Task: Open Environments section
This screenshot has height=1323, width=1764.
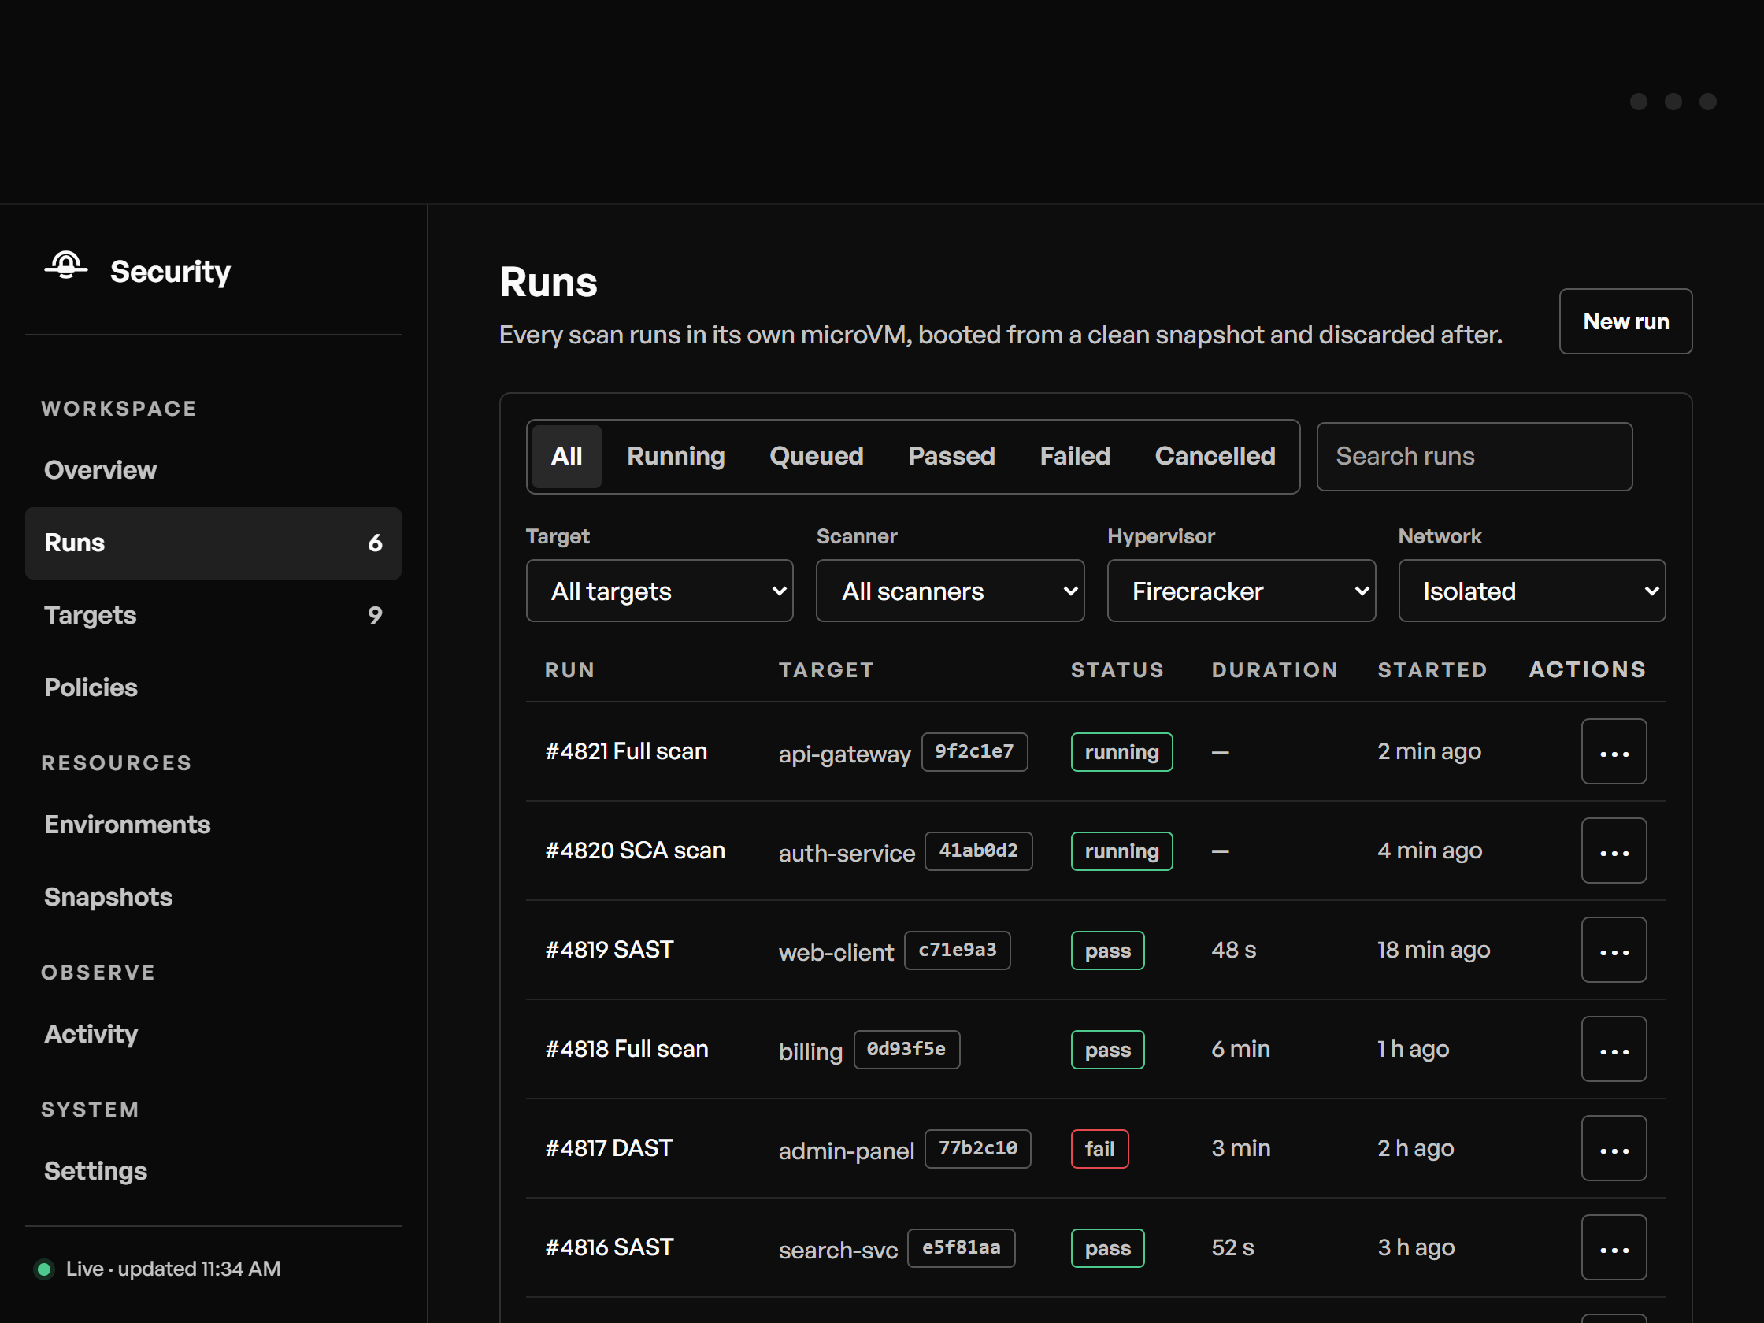Action: click(x=213, y=825)
